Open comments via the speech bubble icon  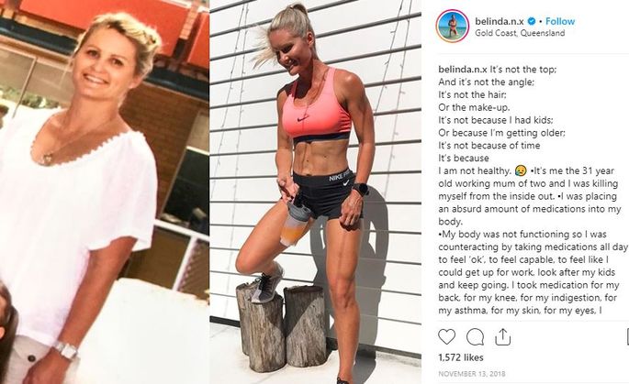(475, 337)
